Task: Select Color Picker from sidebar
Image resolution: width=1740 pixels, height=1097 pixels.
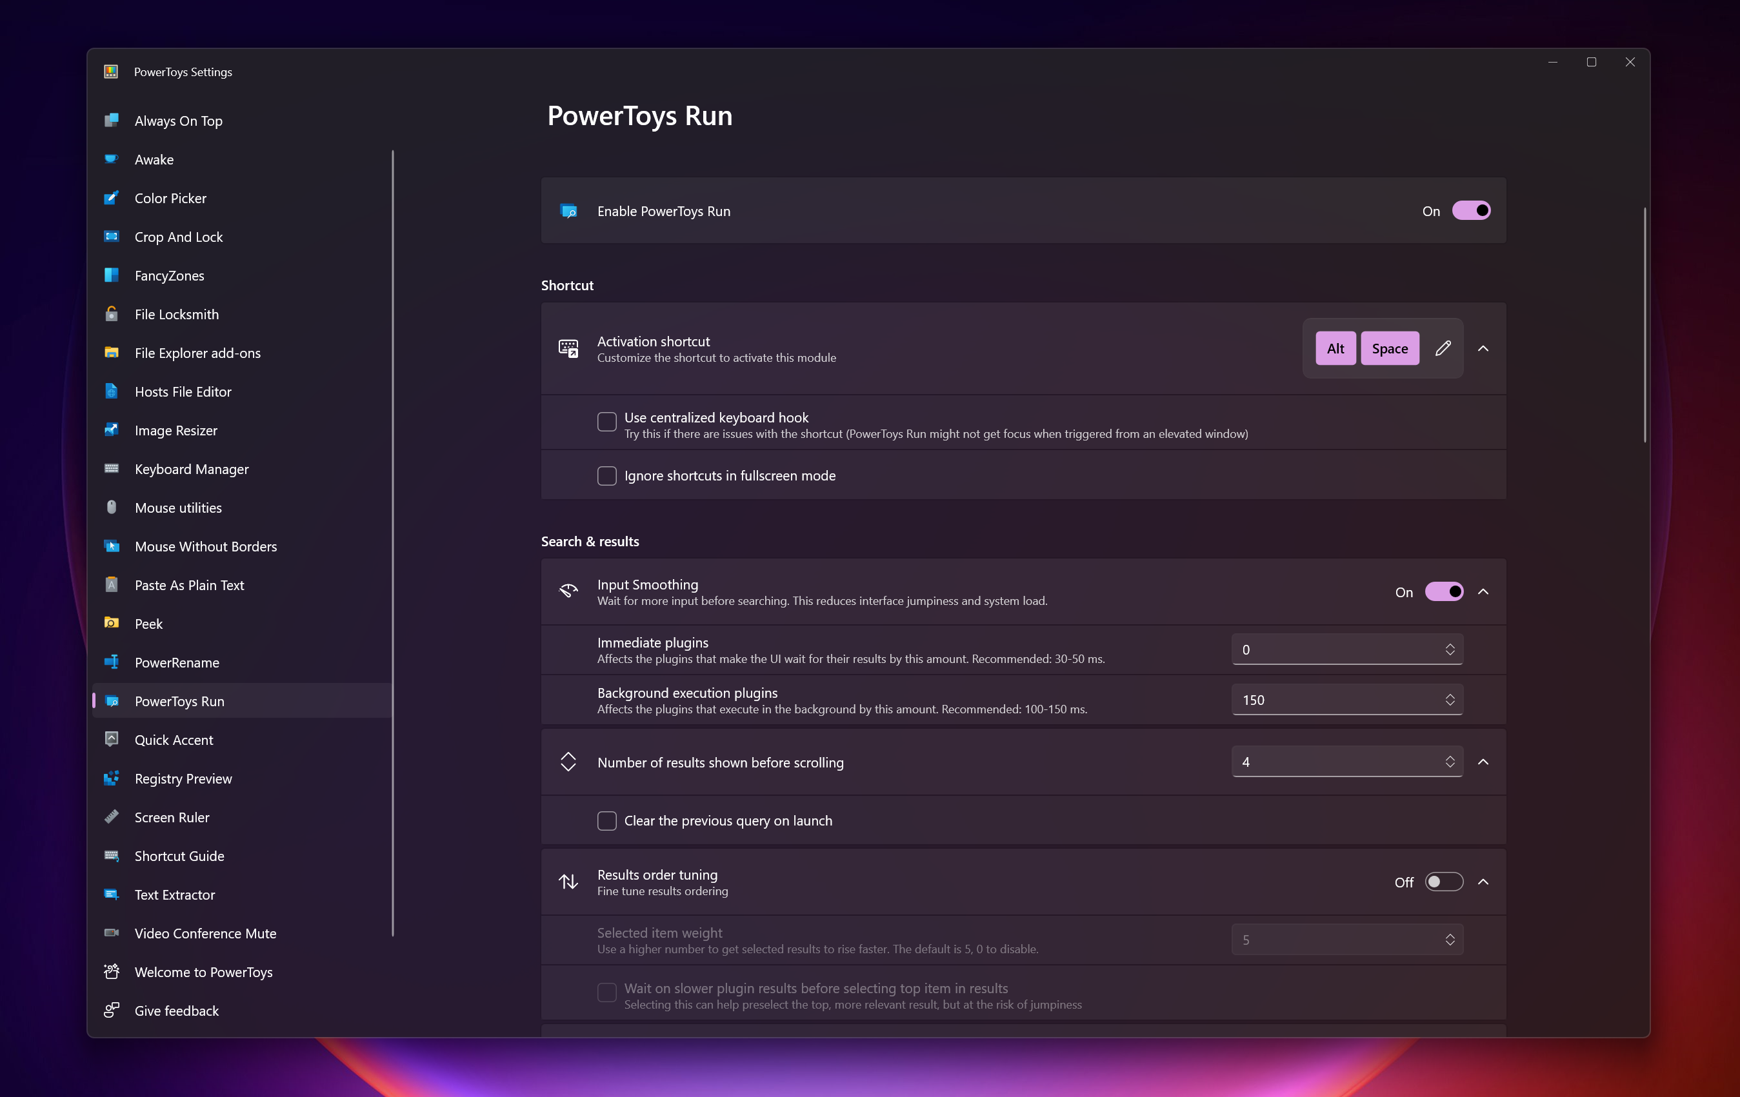Action: pyautogui.click(x=170, y=197)
